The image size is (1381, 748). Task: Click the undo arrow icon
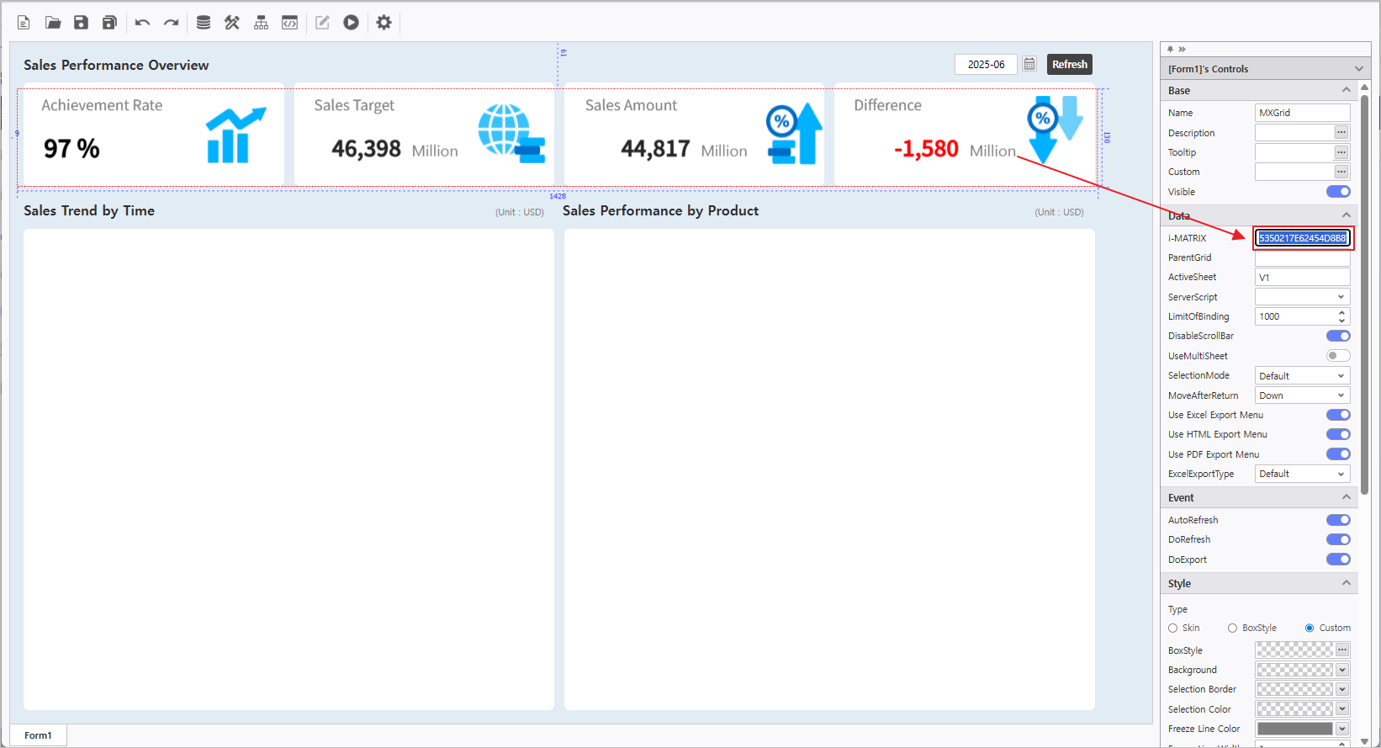click(x=142, y=23)
